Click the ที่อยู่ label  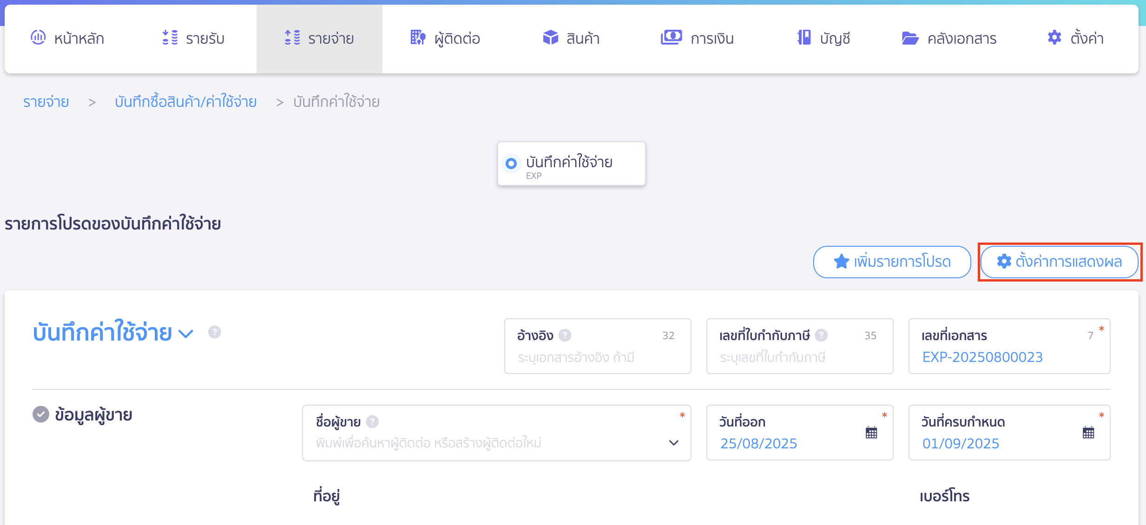tap(327, 496)
